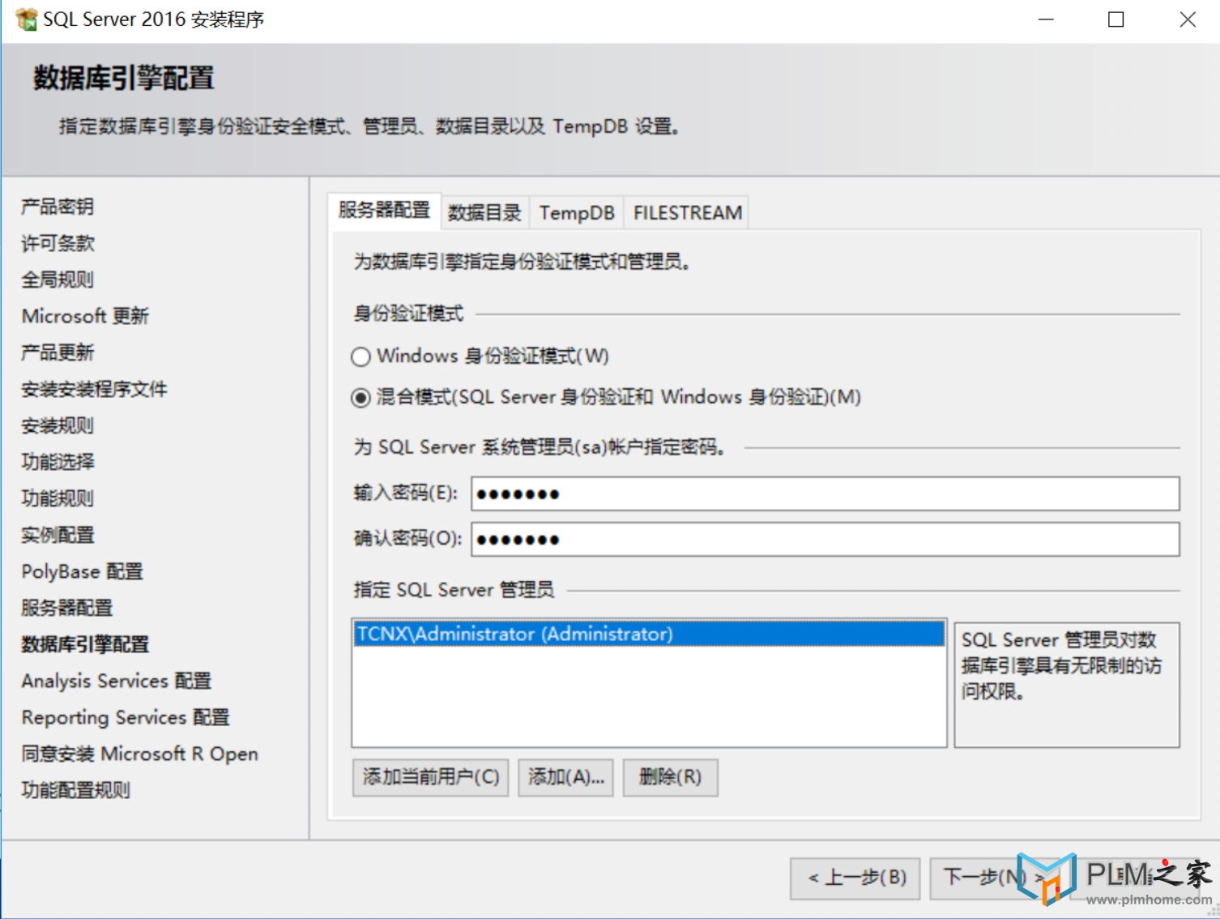Click the 确认密码 confirm password field
This screenshot has width=1220, height=919.
pyautogui.click(x=825, y=539)
